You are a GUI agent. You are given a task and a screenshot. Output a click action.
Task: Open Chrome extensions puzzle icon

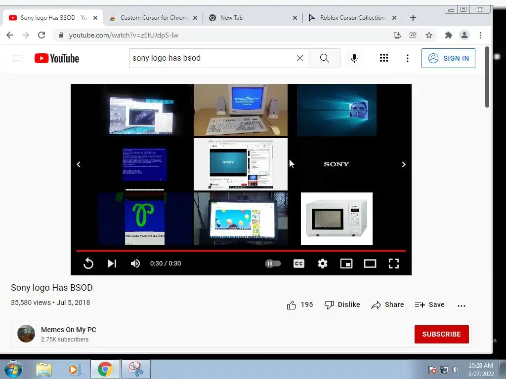coord(449,35)
